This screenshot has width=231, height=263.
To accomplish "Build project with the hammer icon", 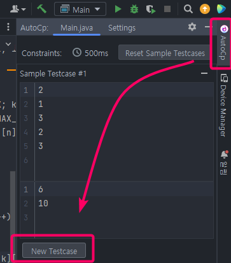I will 41,9.
